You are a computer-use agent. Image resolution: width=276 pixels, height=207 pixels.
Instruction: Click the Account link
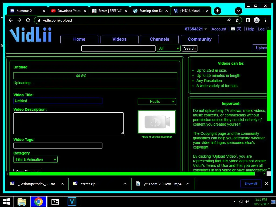(x=219, y=29)
